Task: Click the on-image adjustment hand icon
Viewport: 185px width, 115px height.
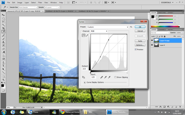Action: (84, 77)
